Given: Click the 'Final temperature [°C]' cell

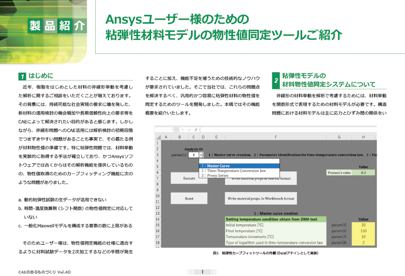Looking at the screenshot, I should pyautogui.click(x=276, y=231).
